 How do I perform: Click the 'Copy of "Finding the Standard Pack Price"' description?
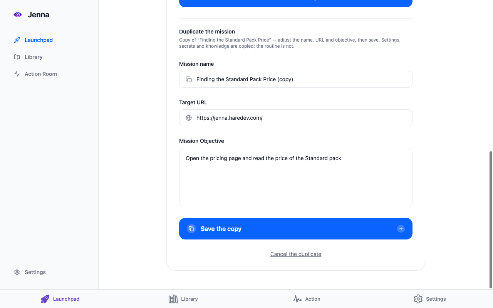point(290,43)
